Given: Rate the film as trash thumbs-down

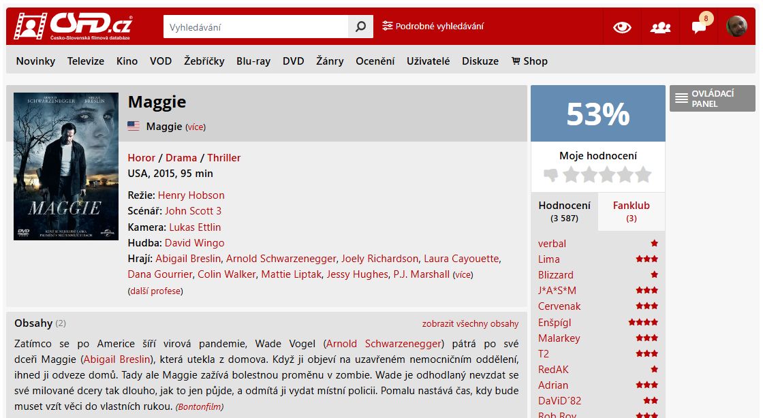Looking at the screenshot, I should (551, 174).
